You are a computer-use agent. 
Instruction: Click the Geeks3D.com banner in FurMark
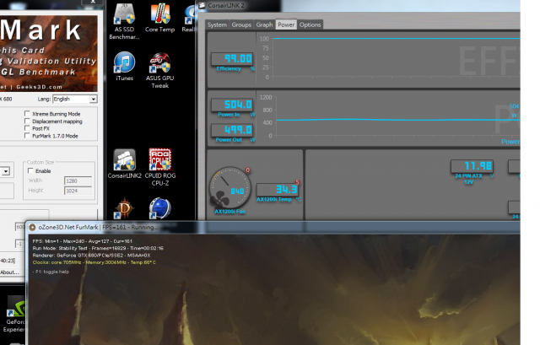48,53
